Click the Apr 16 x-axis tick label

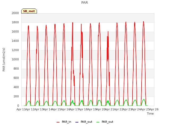pyautogui.click(x=65, y=109)
